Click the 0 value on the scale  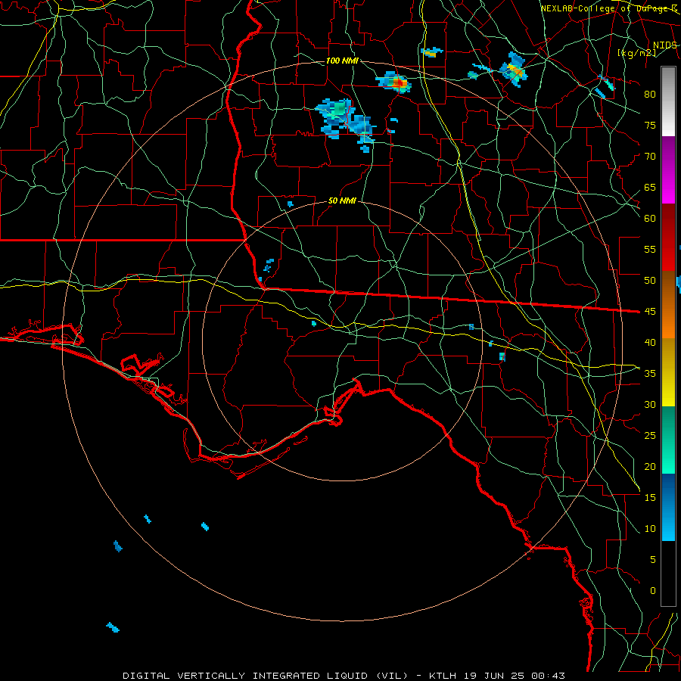coord(653,591)
